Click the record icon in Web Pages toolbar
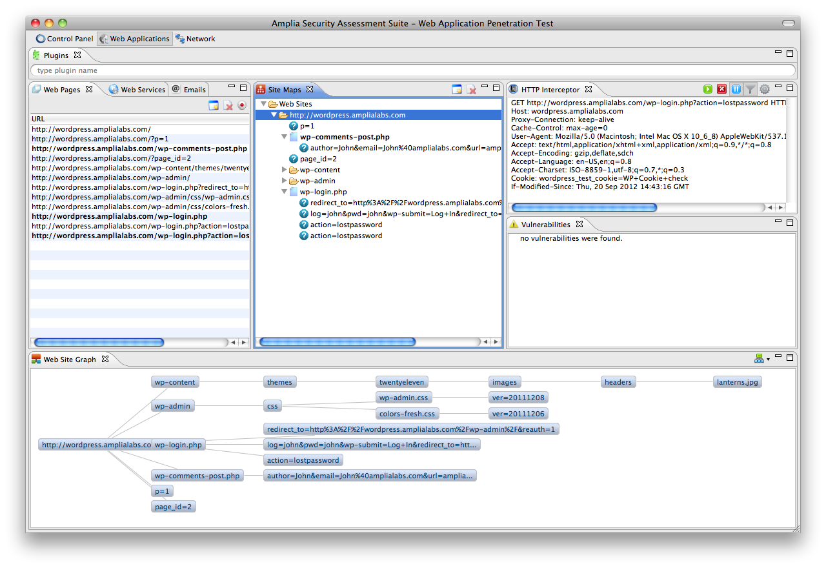The image size is (826, 568). point(242,105)
